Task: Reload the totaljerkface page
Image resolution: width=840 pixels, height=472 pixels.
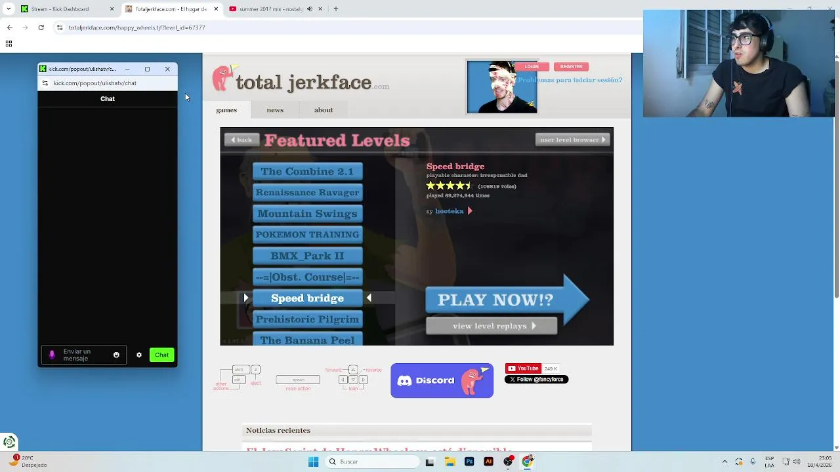Action: coord(41,28)
